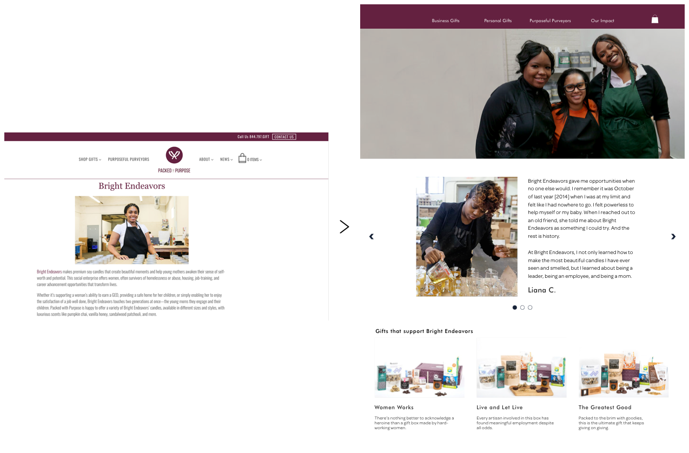The image size is (689, 453).
Task: Click the white shopping bag icon in purple header
Action: click(x=654, y=19)
